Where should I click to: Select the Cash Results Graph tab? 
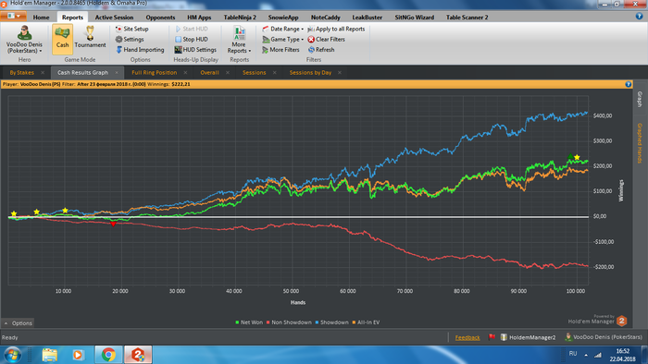click(x=82, y=73)
